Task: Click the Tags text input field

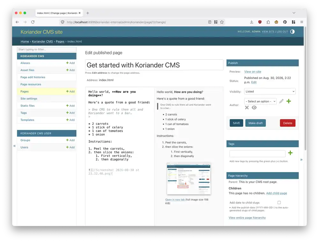Action: coord(257,153)
